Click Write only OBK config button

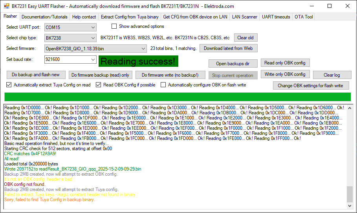(285, 74)
